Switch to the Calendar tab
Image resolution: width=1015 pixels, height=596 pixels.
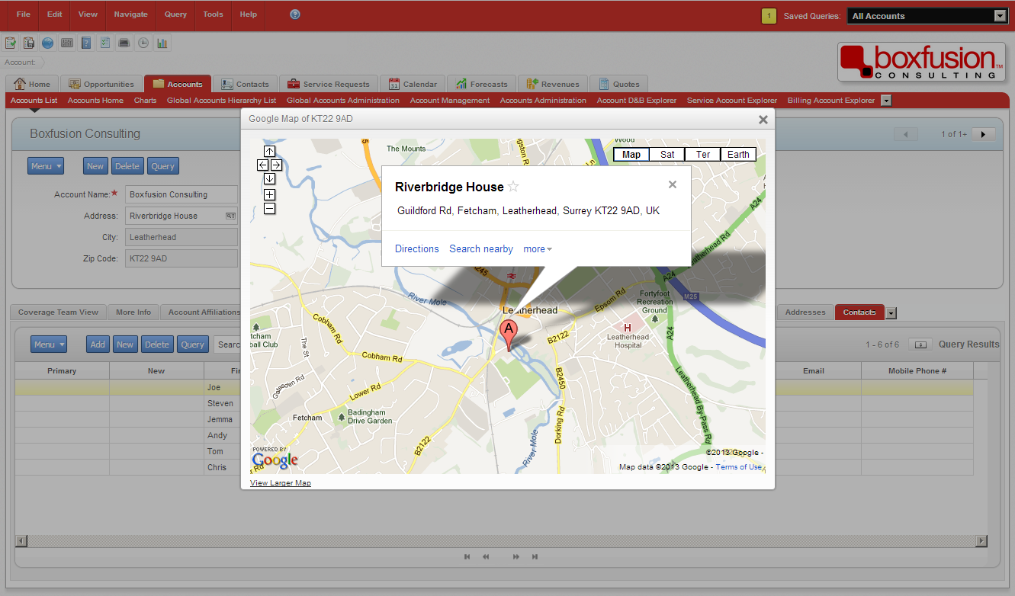coord(413,84)
